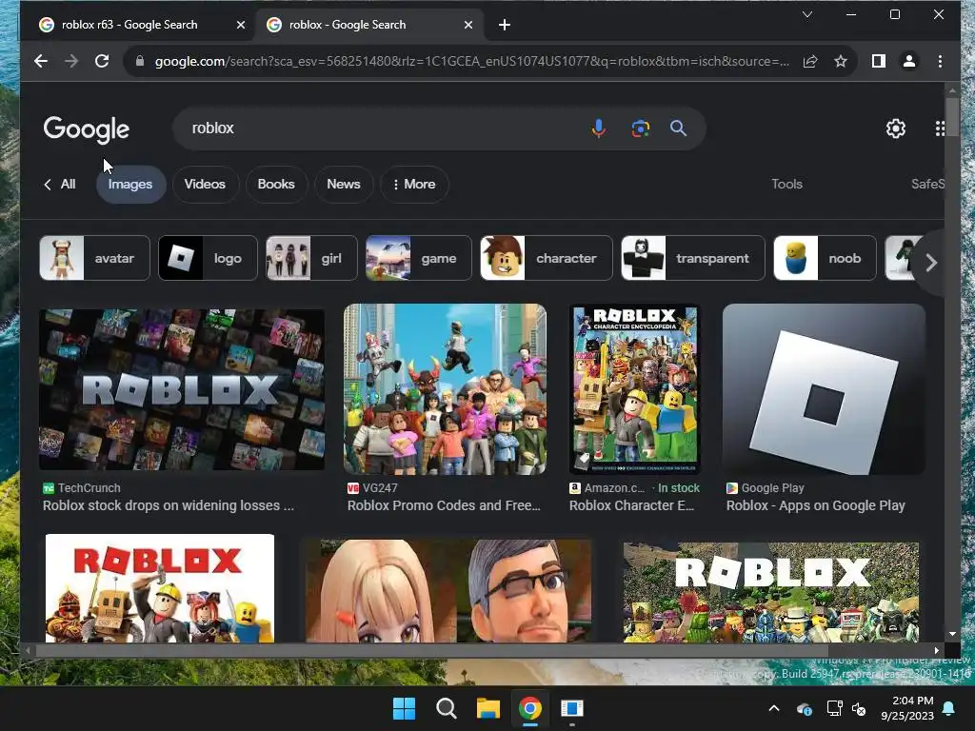Switch to Videos results
This screenshot has width=975, height=731.
(x=206, y=184)
